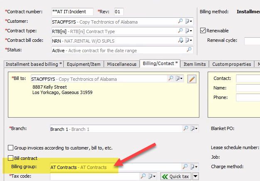Click the Quick tax button

[176, 176]
